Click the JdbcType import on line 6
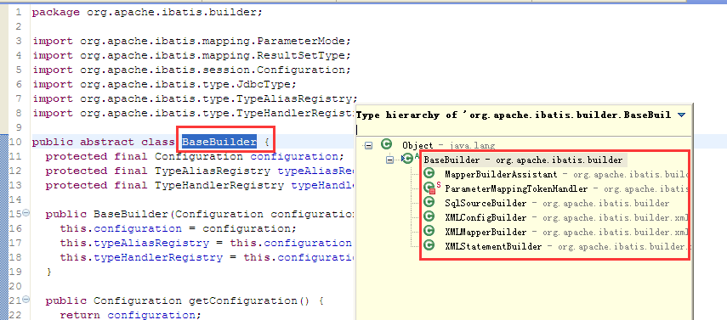This screenshot has width=727, height=320. pyautogui.click(x=164, y=84)
